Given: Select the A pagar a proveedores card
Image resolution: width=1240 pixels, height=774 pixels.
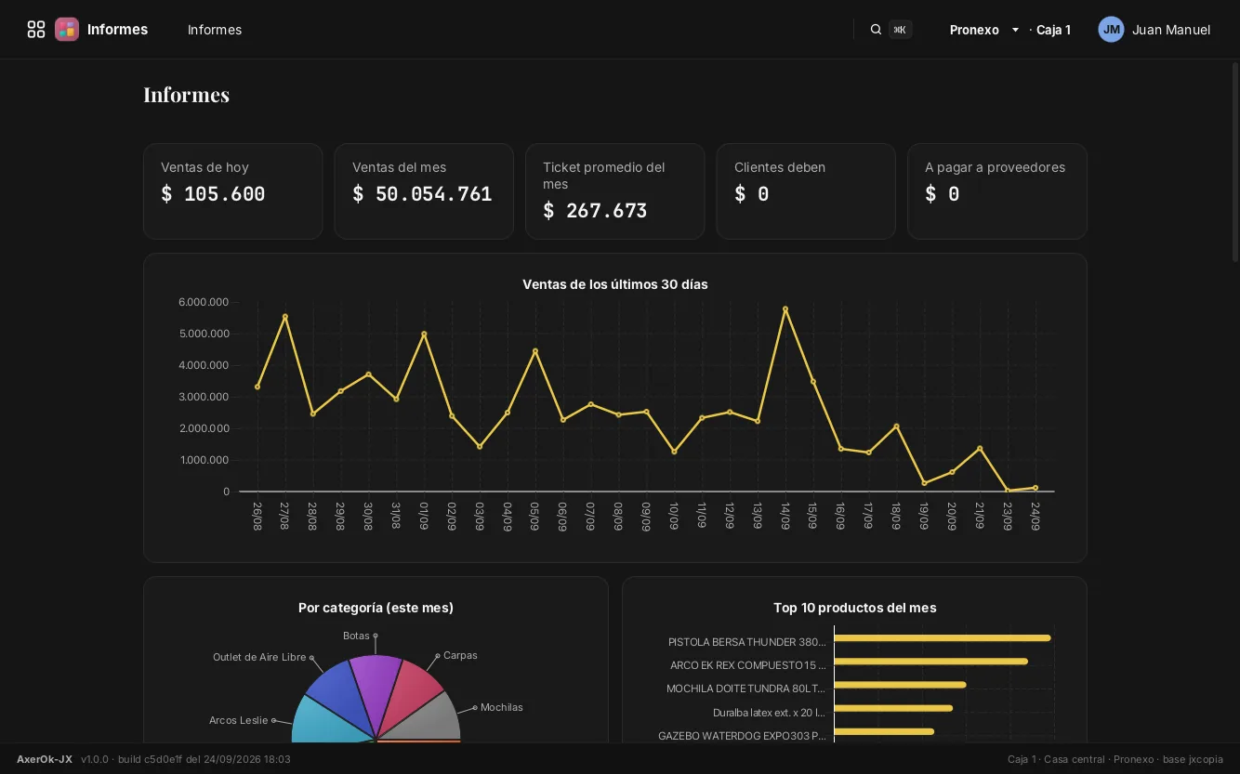Looking at the screenshot, I should point(997,191).
